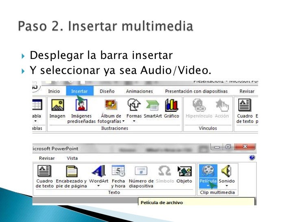Viewport: 296px width, 222px height.
Task: Click bullet text Y seleccionar ya sea Audio/Video.
Action: pos(120,70)
